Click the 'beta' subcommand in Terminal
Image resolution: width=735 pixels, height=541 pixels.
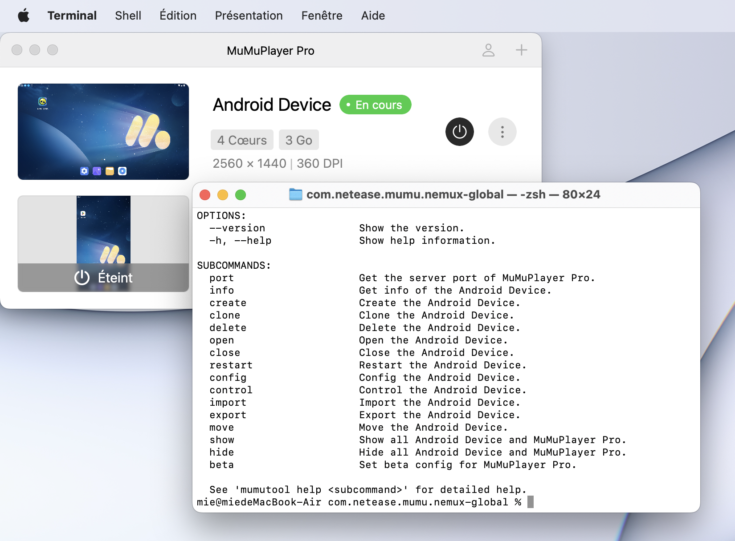pyautogui.click(x=221, y=465)
